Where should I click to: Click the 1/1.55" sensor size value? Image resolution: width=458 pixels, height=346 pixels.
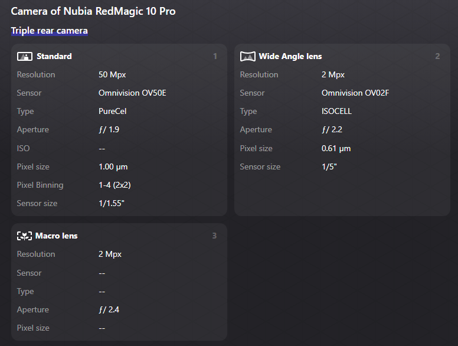(x=112, y=204)
